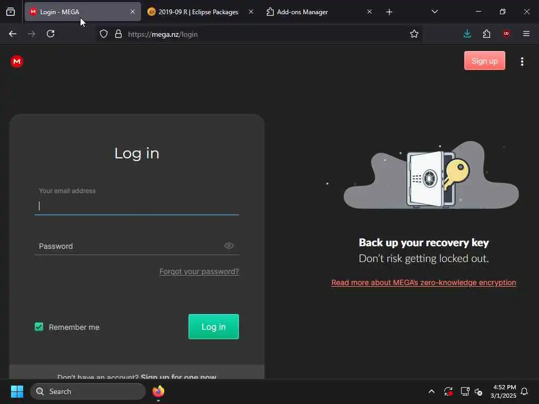Close the Add-ons Manager tab
This screenshot has width=539, height=404.
click(369, 12)
